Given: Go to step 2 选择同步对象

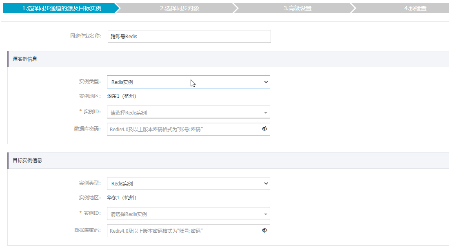Looking at the screenshot, I should (180, 8).
